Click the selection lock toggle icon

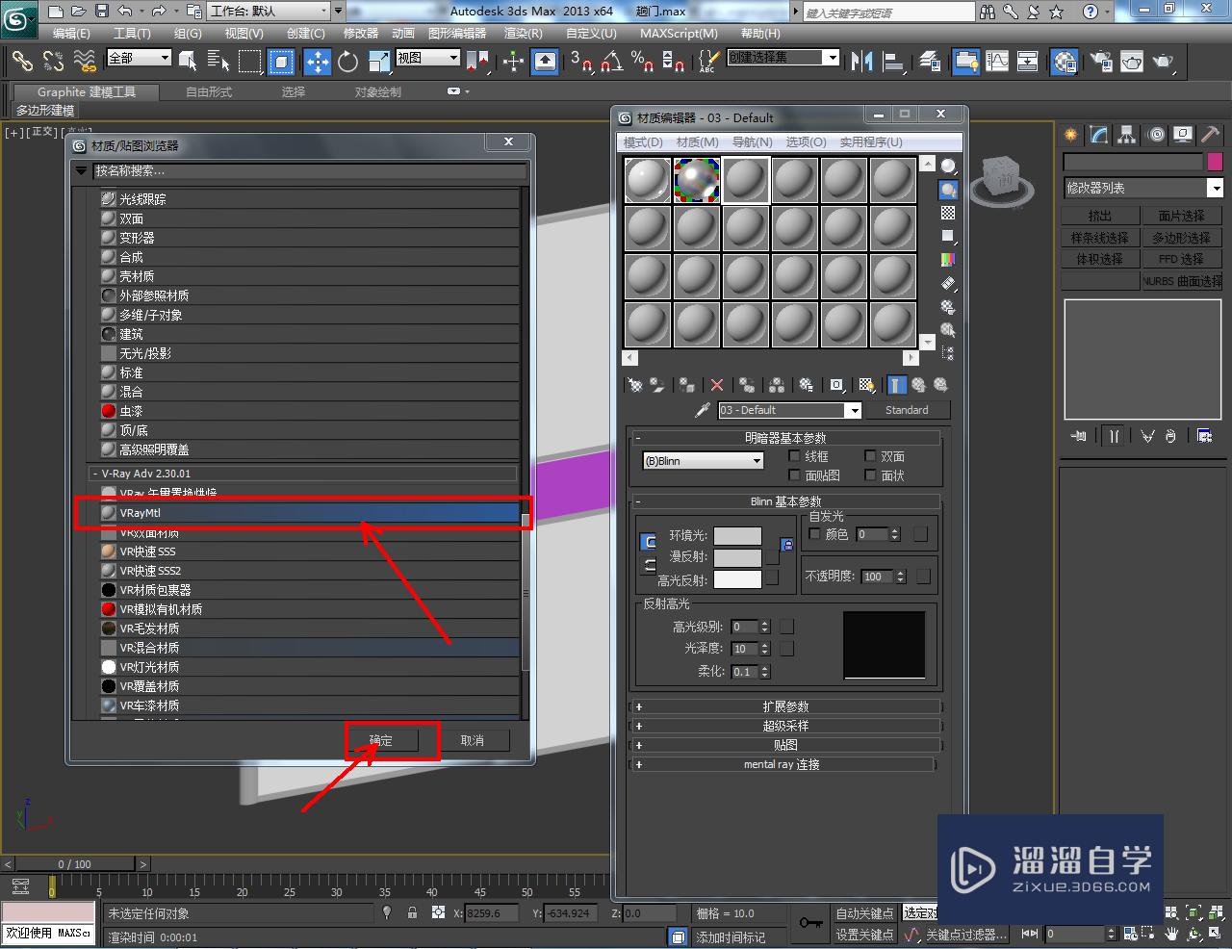(x=412, y=912)
